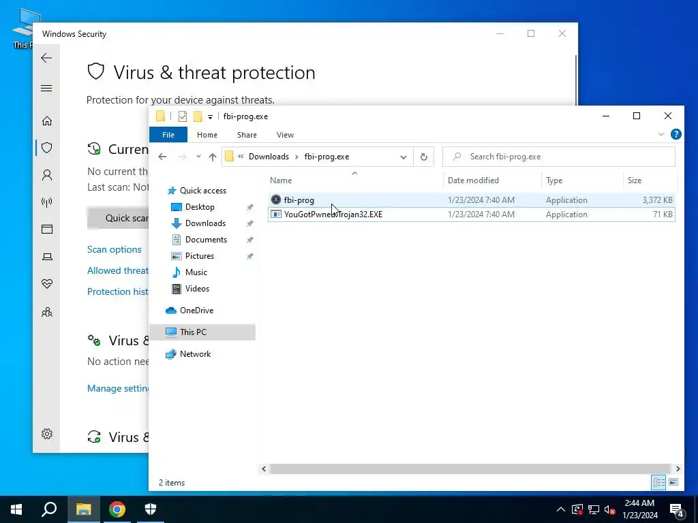Image resolution: width=698 pixels, height=523 pixels.
Task: Open the File menu in Explorer
Action: coord(168,135)
